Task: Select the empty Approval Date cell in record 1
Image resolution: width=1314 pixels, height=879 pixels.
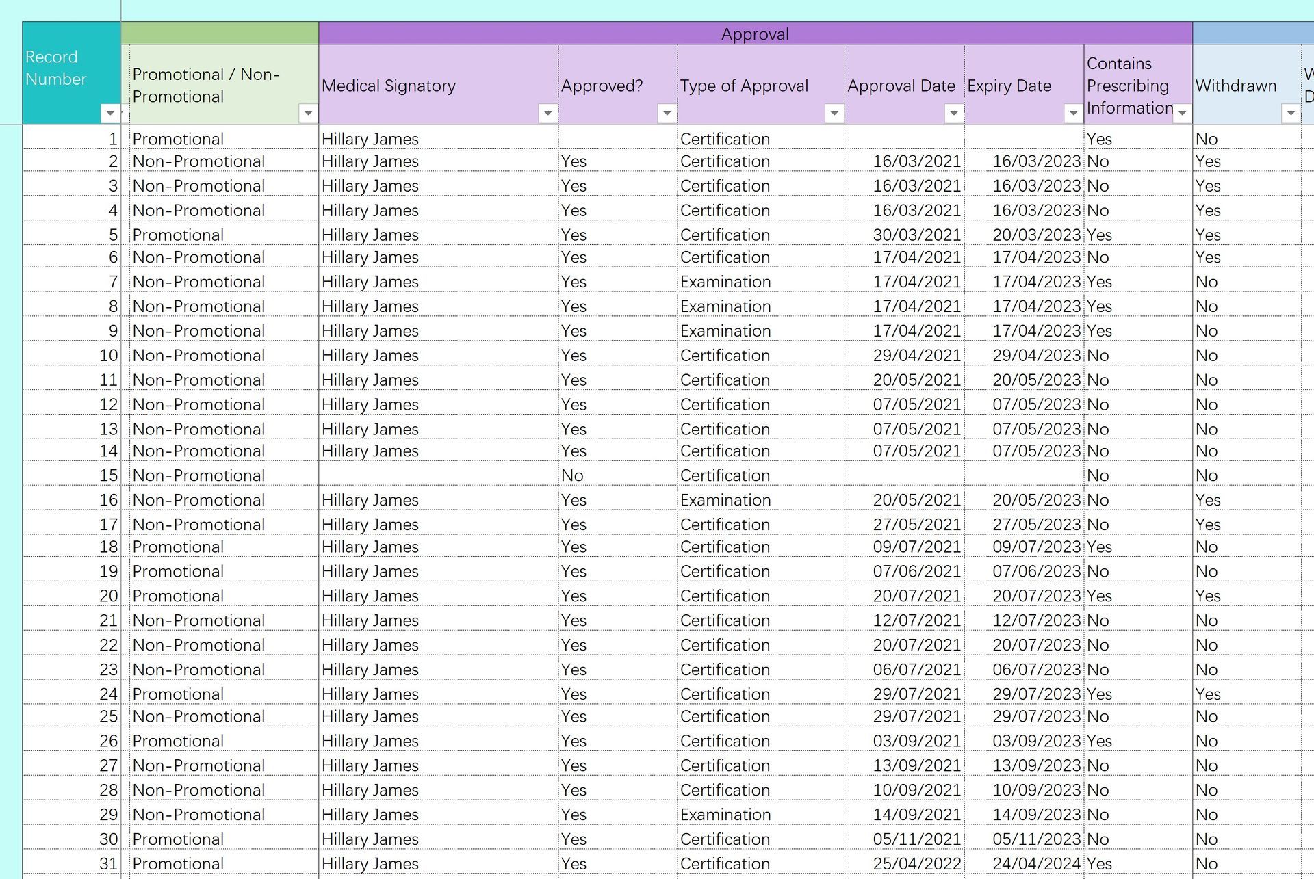Action: click(x=904, y=138)
